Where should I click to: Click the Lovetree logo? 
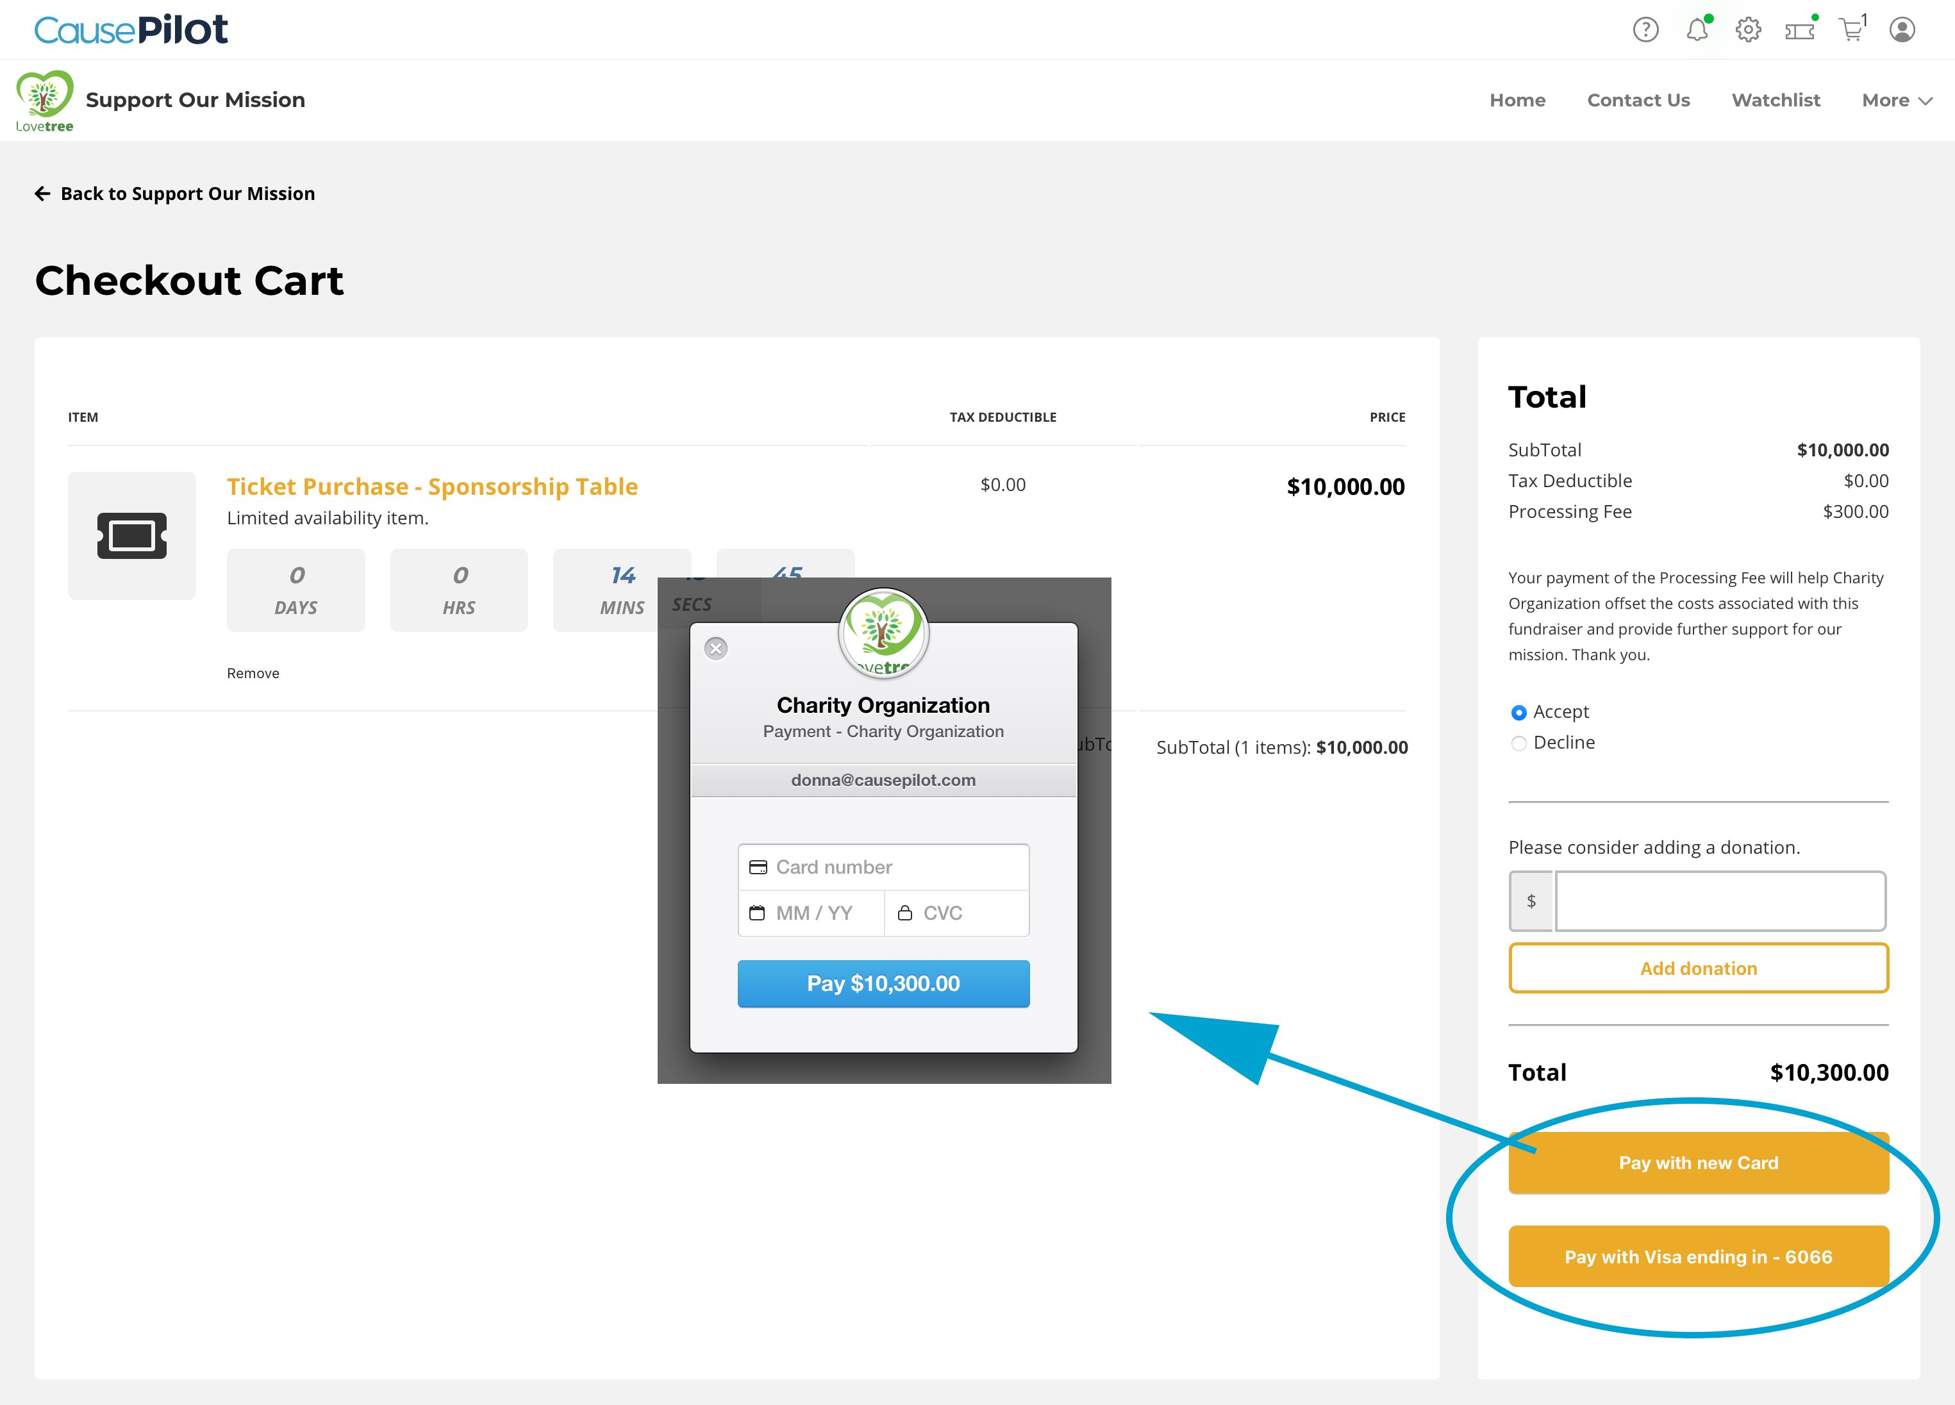tap(45, 101)
